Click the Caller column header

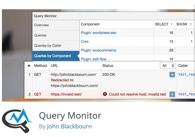pyautogui.click(x=183, y=66)
